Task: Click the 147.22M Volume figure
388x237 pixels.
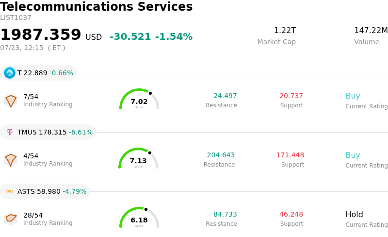Action: 371,31
